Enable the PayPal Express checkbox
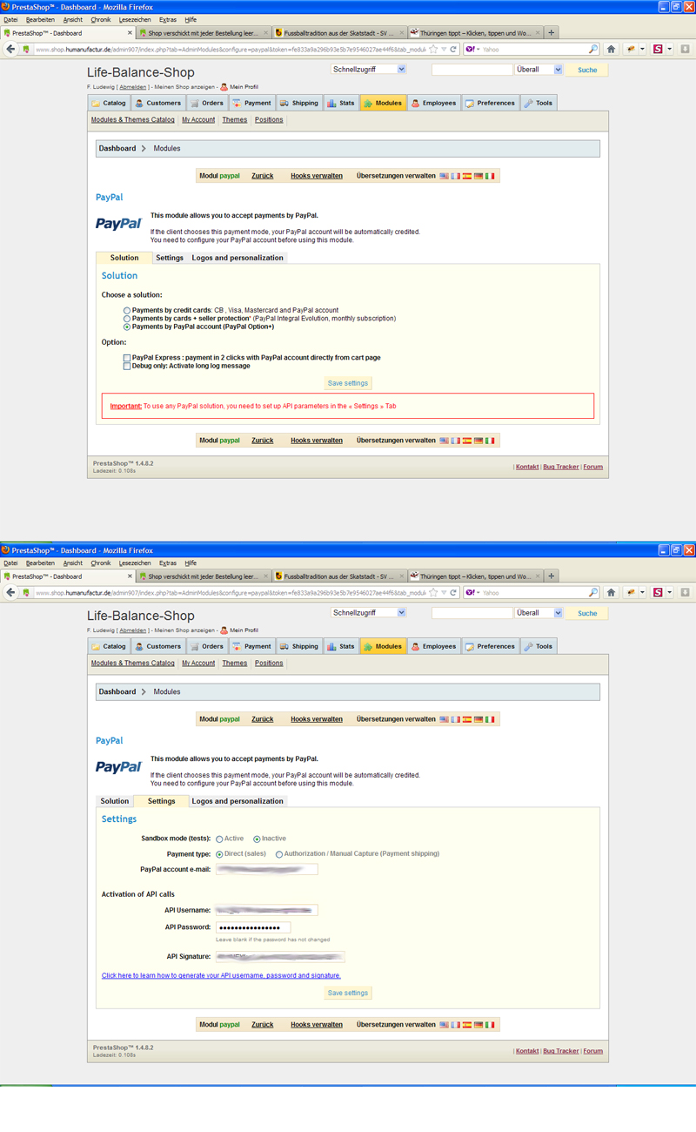 [127, 358]
